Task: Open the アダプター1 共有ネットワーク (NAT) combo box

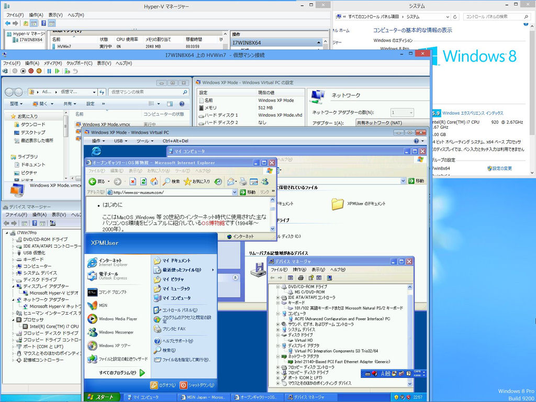Action: 393,122
